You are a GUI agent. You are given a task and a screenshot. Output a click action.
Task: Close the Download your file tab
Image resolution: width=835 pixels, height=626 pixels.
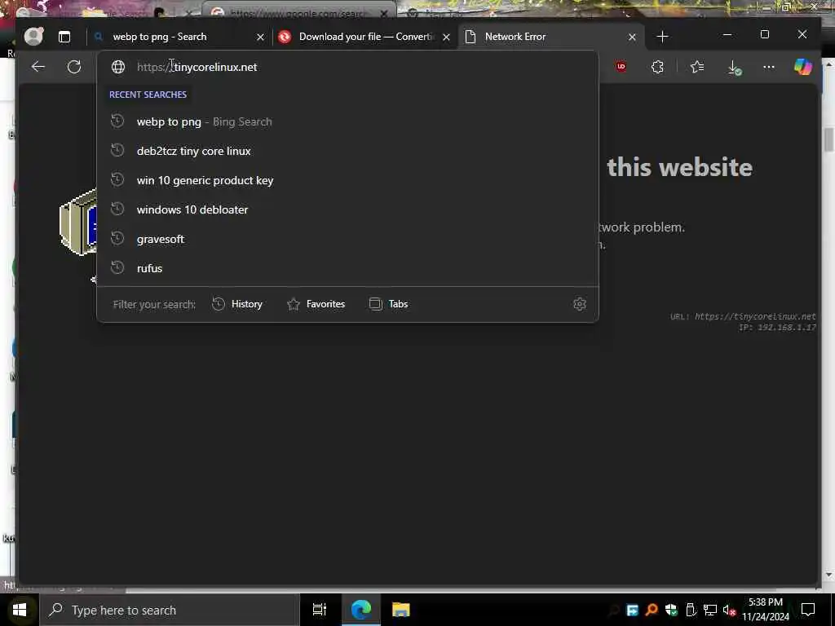pos(446,37)
